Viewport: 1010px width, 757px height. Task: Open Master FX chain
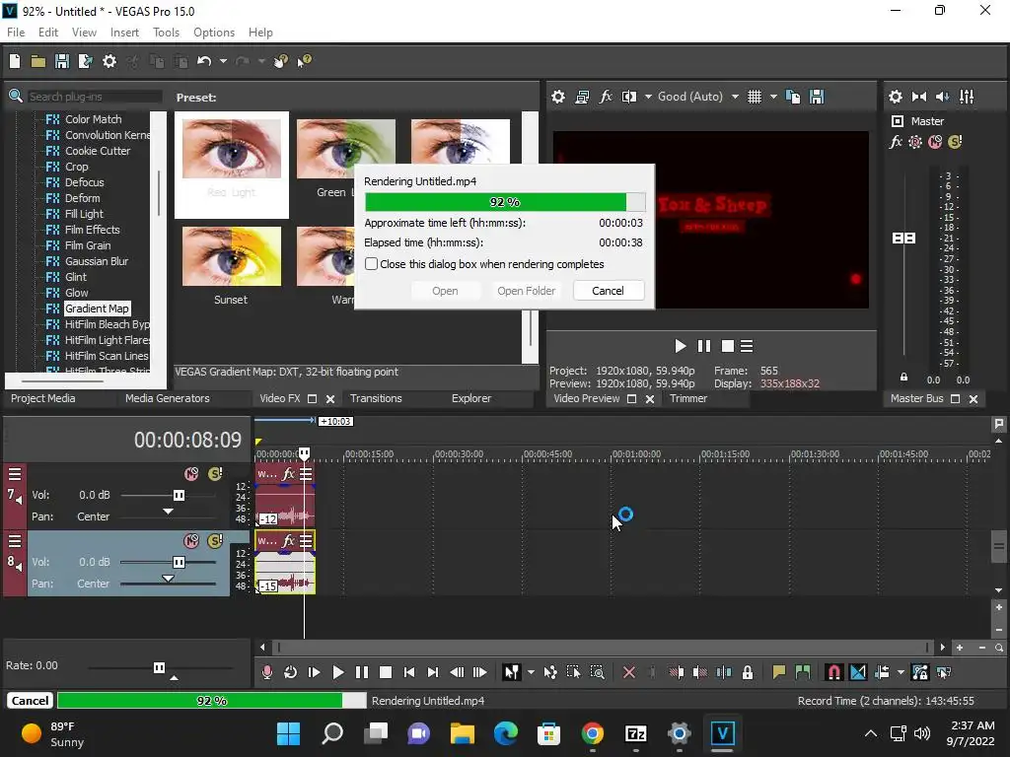click(896, 142)
